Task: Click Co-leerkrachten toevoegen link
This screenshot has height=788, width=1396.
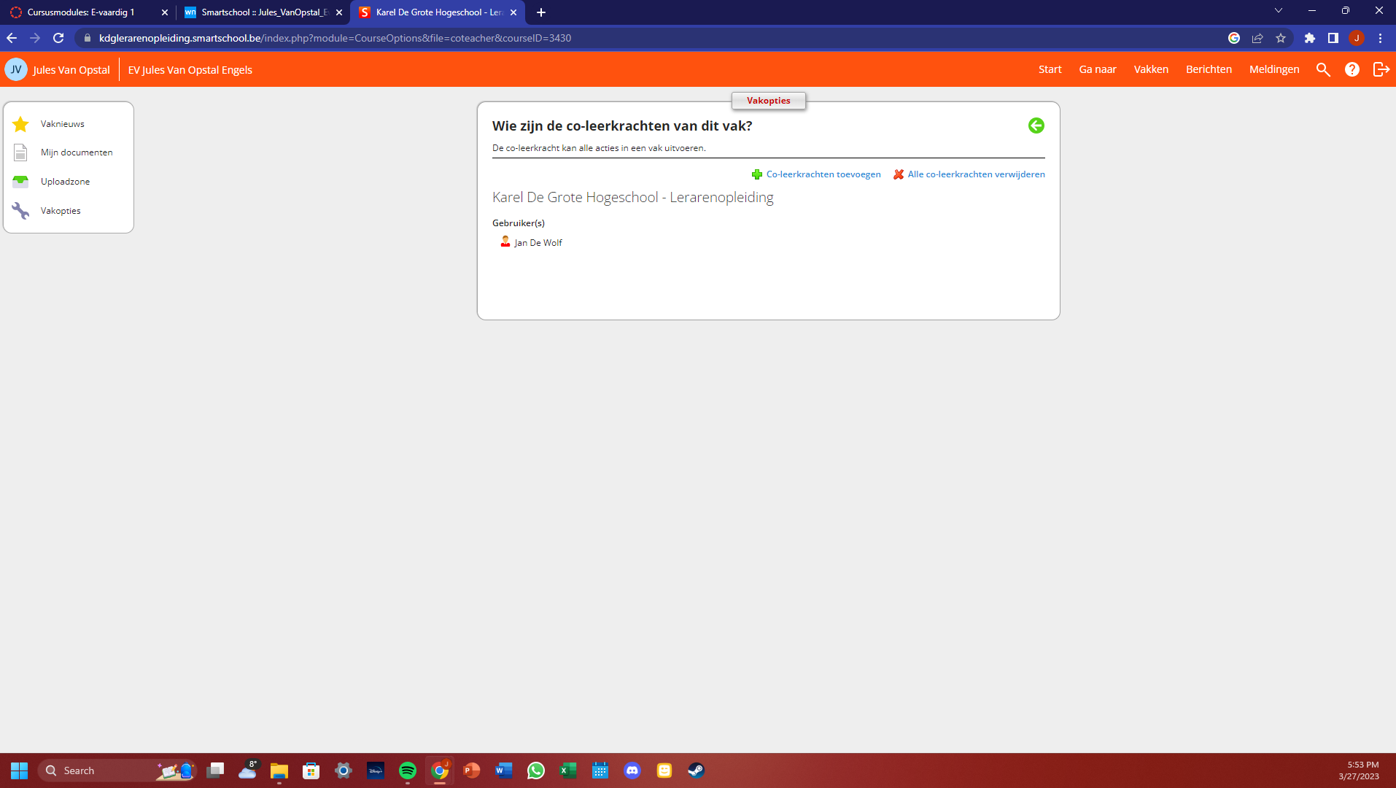Action: [823, 174]
